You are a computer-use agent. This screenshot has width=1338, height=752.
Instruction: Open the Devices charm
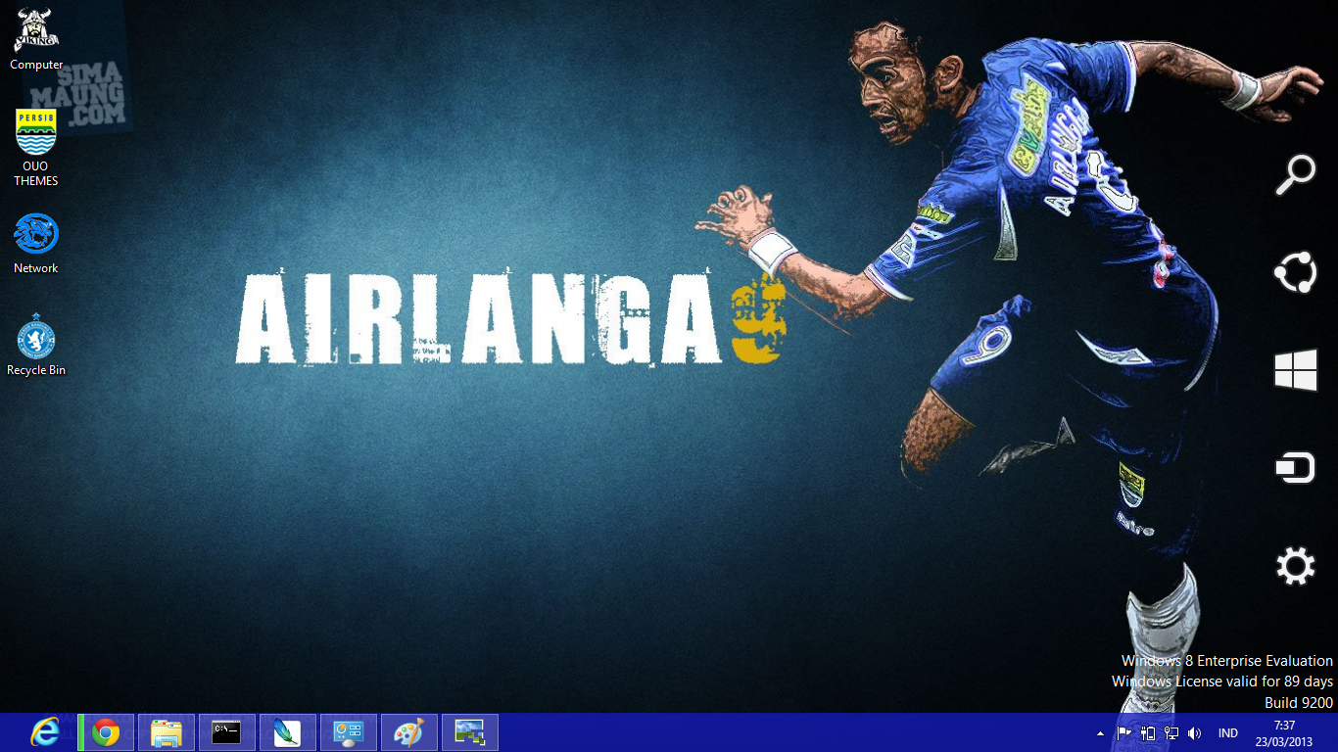[x=1295, y=467]
